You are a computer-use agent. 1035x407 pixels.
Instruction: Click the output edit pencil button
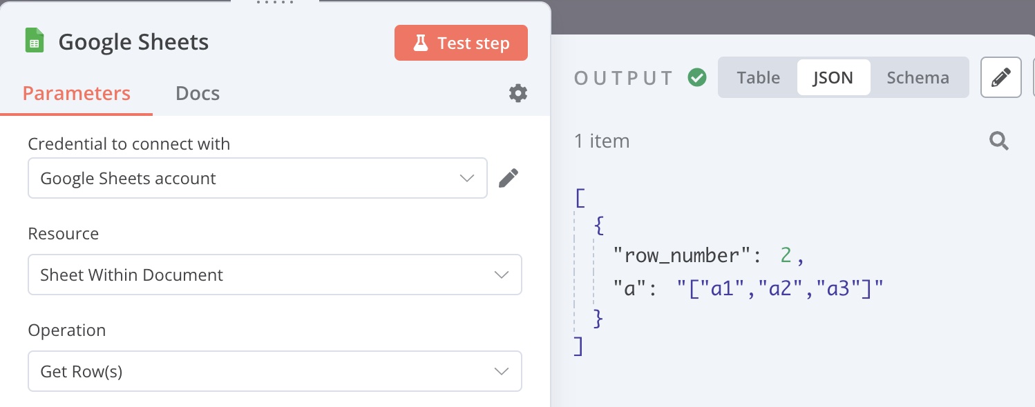coord(1001,77)
